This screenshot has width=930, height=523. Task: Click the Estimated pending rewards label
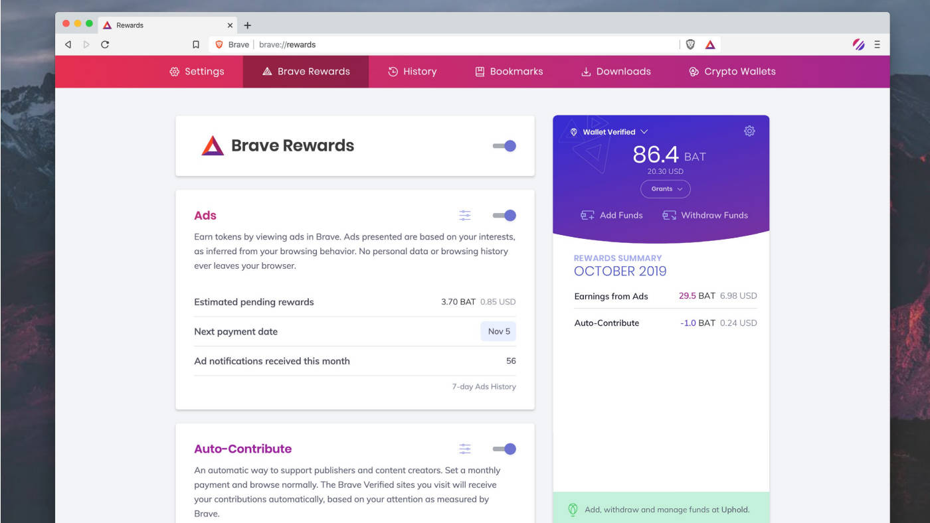(x=254, y=302)
